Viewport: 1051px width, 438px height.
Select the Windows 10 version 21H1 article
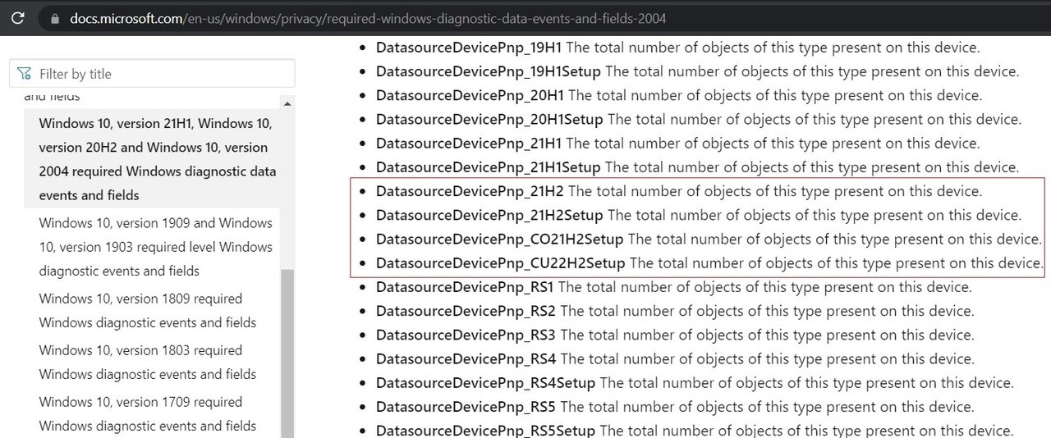(157, 159)
